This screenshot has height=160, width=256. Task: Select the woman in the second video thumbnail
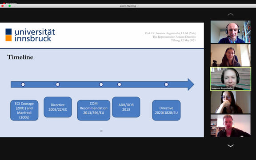(230, 55)
